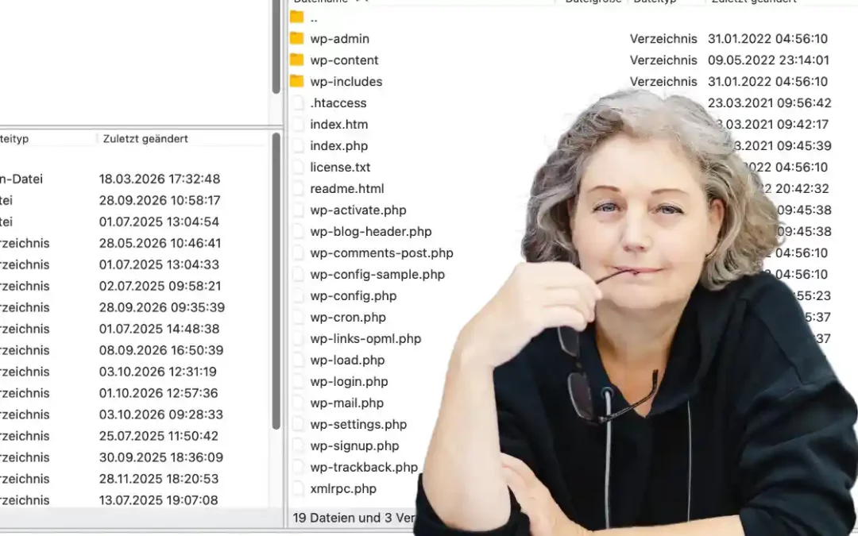Click the wp-content date 09.05.2022 23:14:01
858x536 pixels.
pyautogui.click(x=768, y=60)
